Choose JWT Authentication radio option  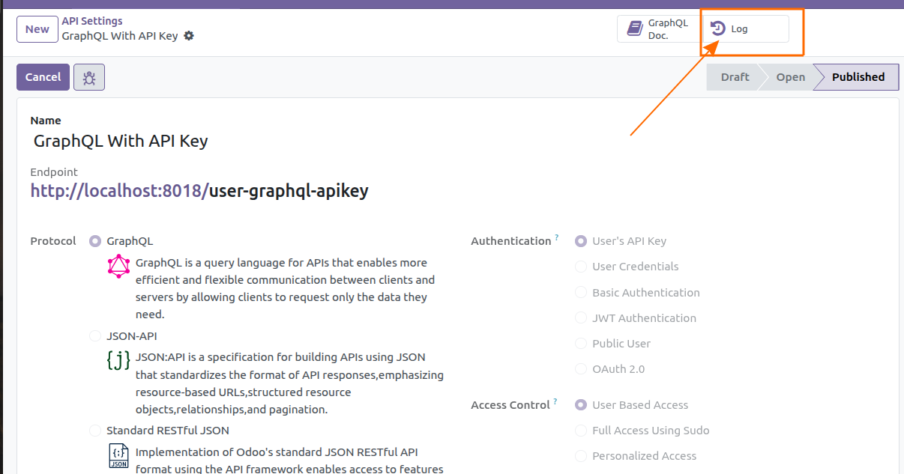[x=581, y=318]
